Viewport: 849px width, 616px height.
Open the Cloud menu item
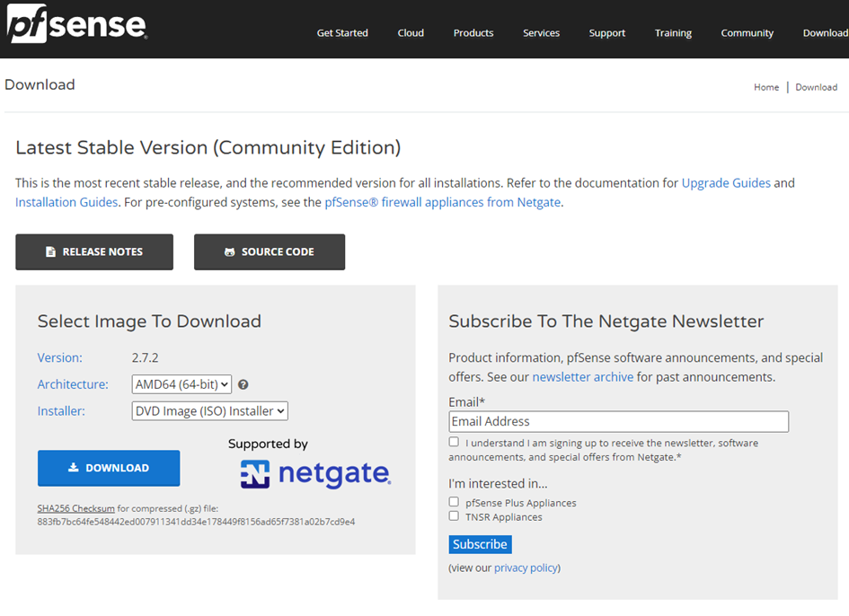411,33
